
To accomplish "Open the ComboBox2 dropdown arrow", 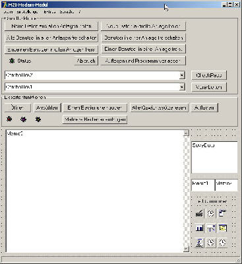I will [182, 75].
